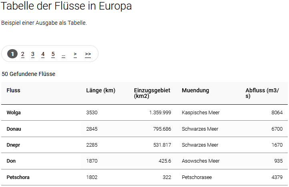The height and width of the screenshot is (187, 289).
Task: Click the current page 1 indicator
Action: point(12,54)
